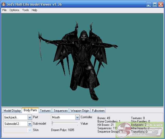Screen dimensions: 165x139
Task: Click the disabled Skin dropdown
Action: click(x=18, y=130)
